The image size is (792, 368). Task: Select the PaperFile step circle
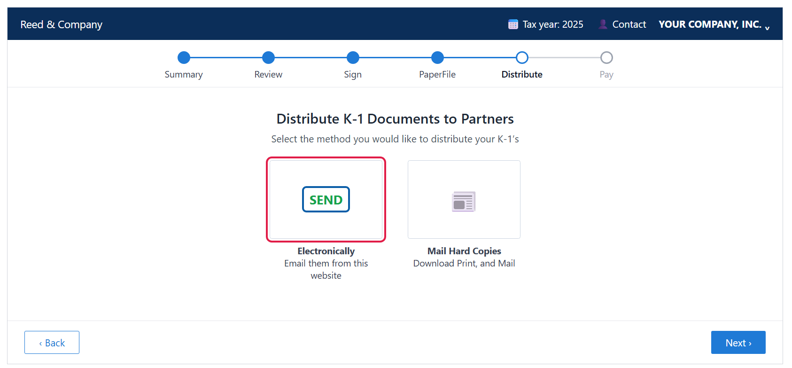[x=437, y=58]
